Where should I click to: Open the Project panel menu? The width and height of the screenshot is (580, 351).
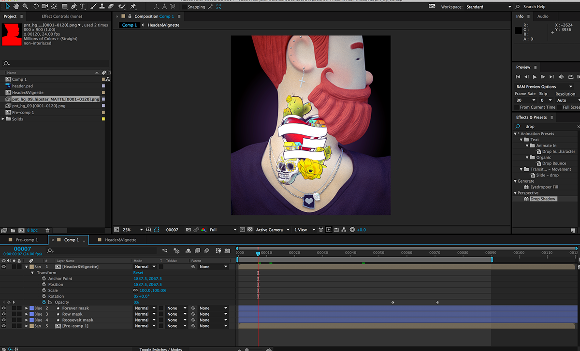pyautogui.click(x=21, y=16)
